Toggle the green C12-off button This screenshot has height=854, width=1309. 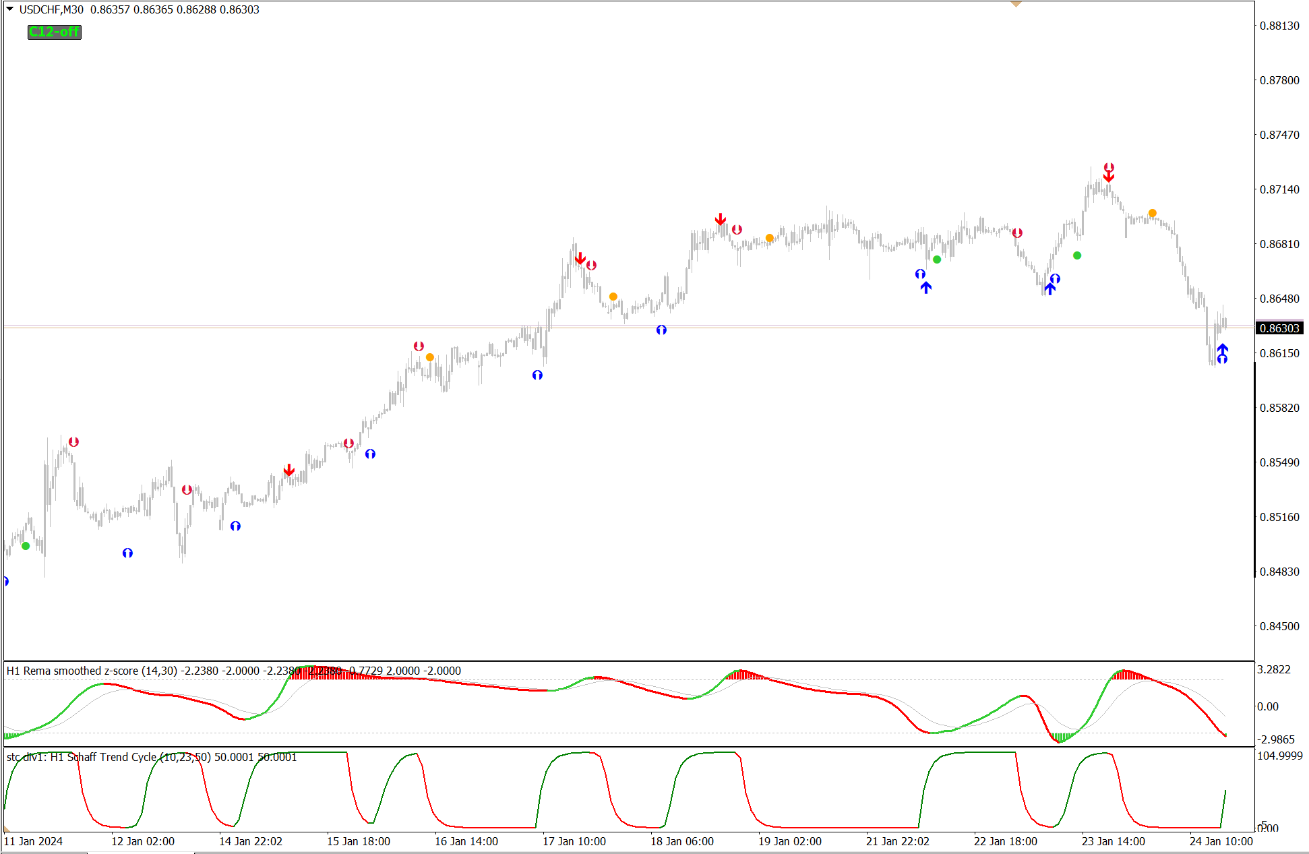(x=54, y=32)
